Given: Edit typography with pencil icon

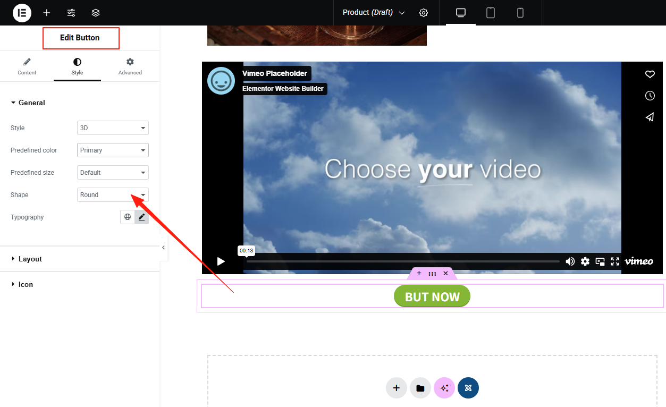Looking at the screenshot, I should tap(142, 217).
